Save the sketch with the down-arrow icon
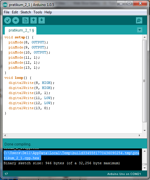This screenshot has width=150, height=180. (x=41, y=21)
